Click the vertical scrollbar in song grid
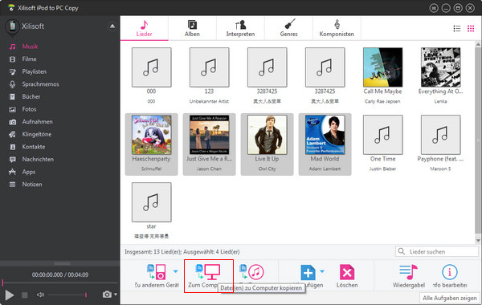The image size is (482, 305). click(x=478, y=141)
